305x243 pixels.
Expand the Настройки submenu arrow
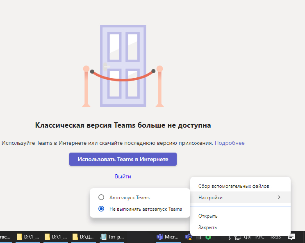(x=279, y=198)
